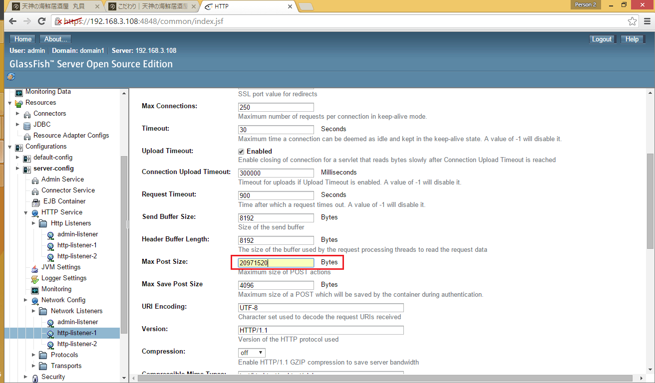Click the Header Buffer Length field

[x=276, y=240]
